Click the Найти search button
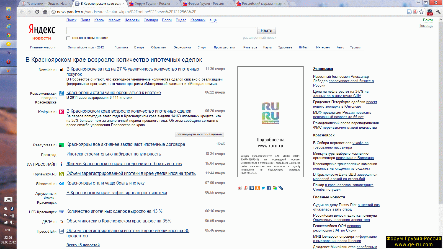 click(266, 30)
